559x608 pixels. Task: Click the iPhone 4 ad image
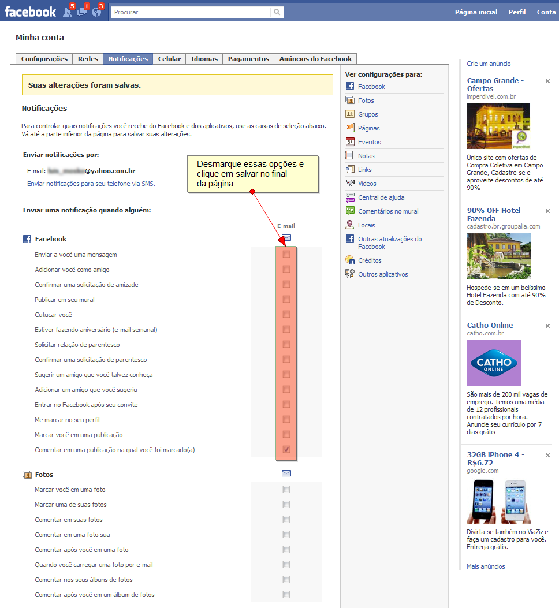click(x=498, y=501)
